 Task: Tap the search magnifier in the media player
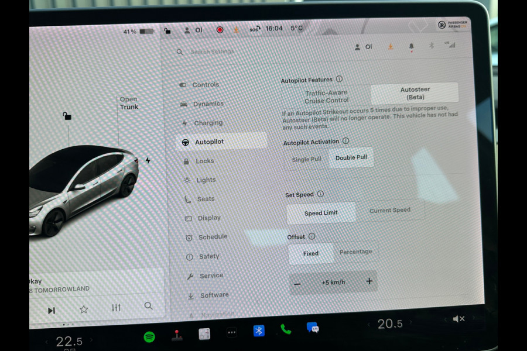coord(148,306)
